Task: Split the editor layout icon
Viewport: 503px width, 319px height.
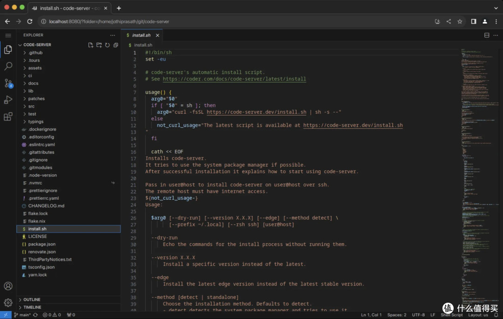Action: (487, 35)
